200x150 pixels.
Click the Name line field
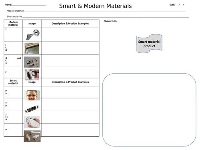(x=29, y=5)
